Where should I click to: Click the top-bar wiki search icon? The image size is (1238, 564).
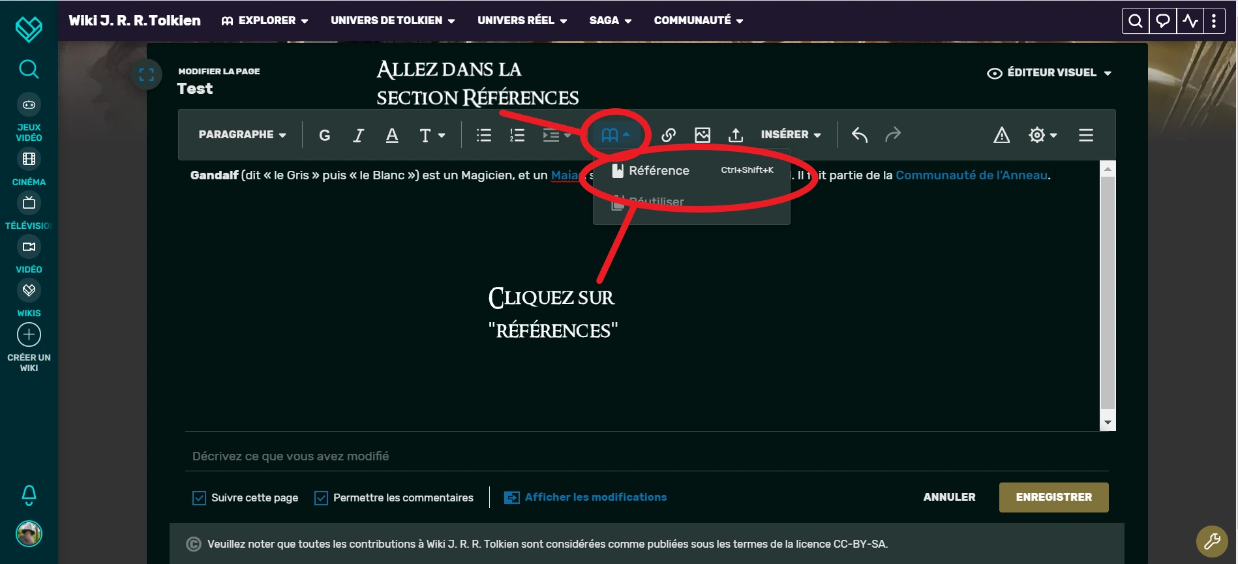pos(1135,21)
